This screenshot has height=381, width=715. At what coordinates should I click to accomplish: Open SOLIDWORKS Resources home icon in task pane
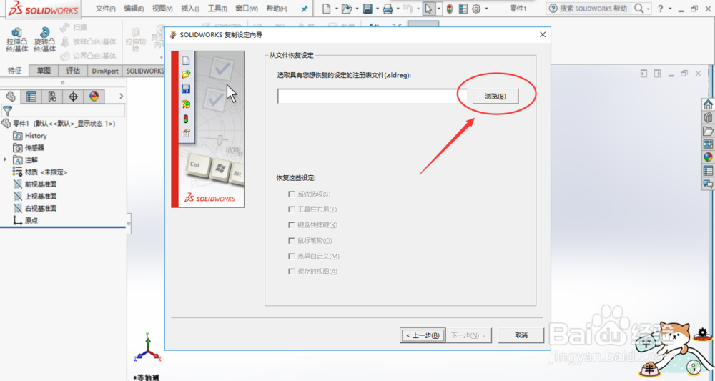(708, 104)
